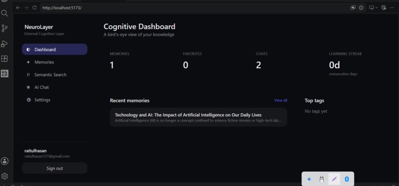Reload the page with the refresh icon

pyautogui.click(x=34, y=7)
